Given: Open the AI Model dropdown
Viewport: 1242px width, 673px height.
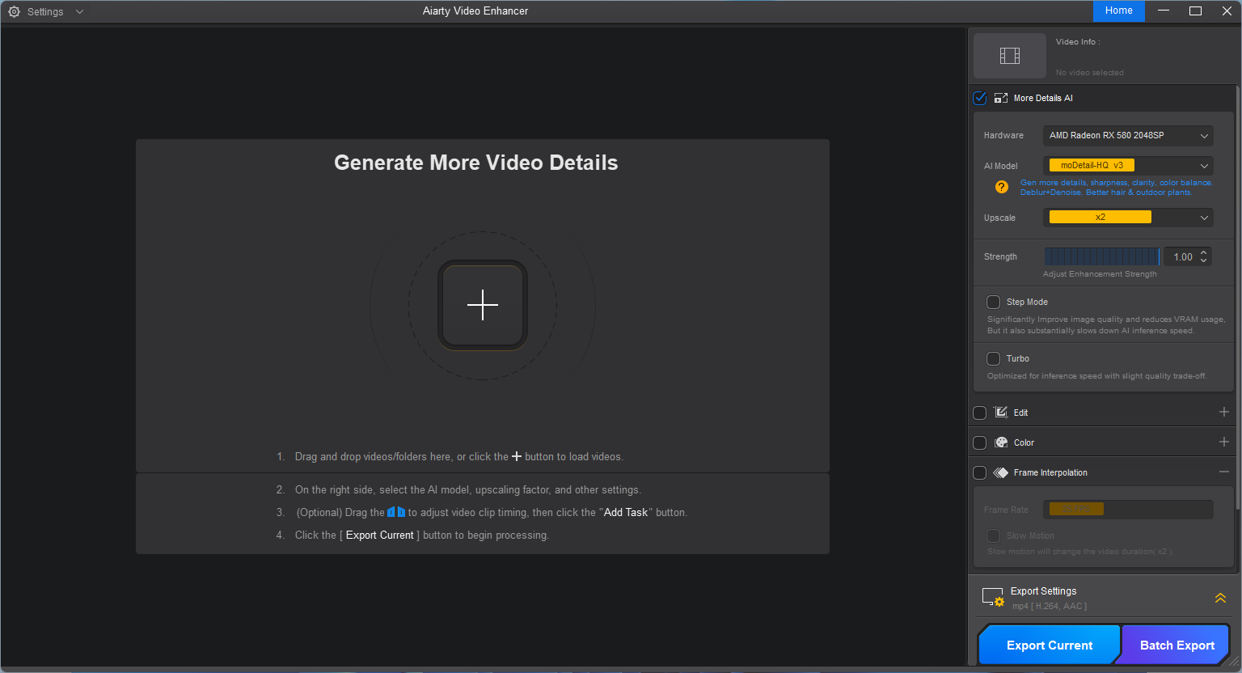Looking at the screenshot, I should (1127, 166).
